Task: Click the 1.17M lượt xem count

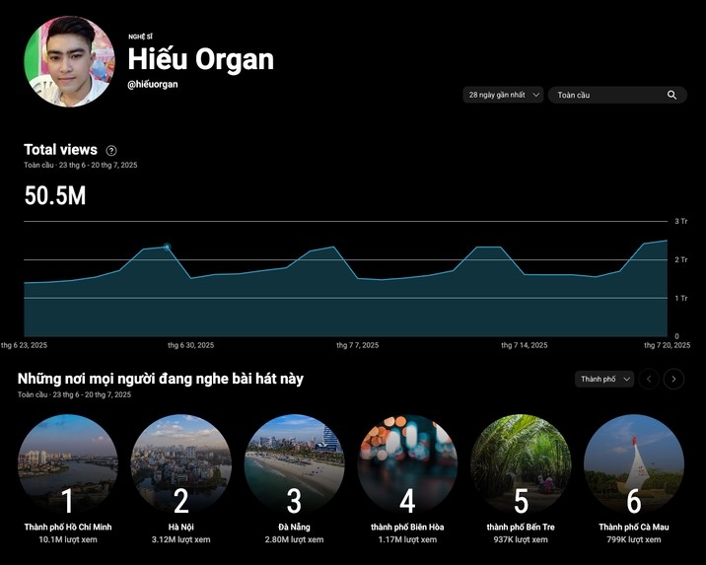Action: pos(407,539)
